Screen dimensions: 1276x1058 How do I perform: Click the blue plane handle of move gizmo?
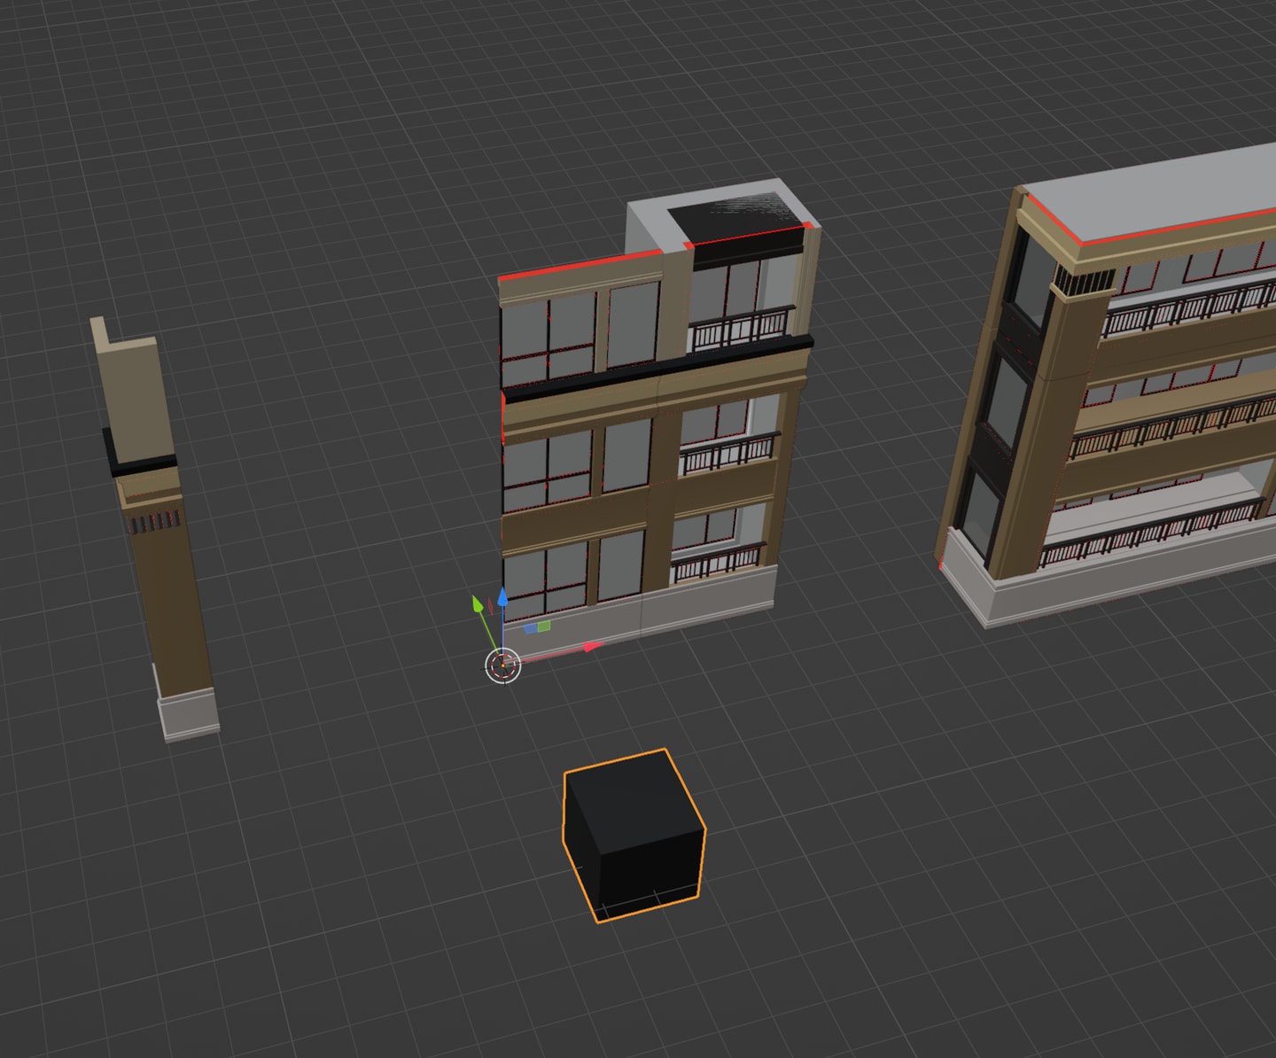tap(530, 628)
